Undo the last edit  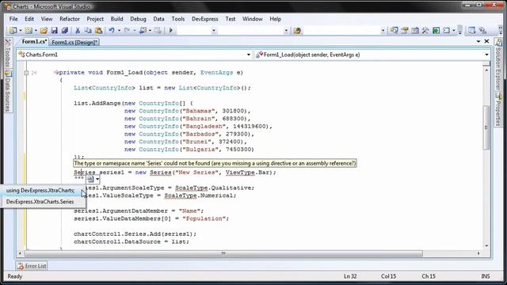[112, 30]
